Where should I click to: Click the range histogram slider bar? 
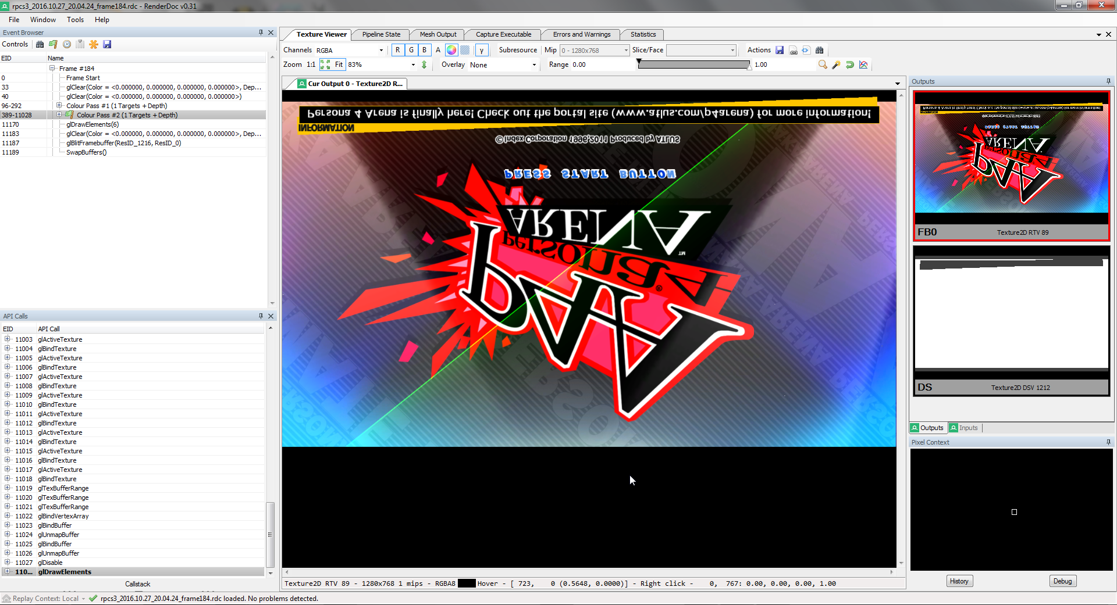click(694, 65)
